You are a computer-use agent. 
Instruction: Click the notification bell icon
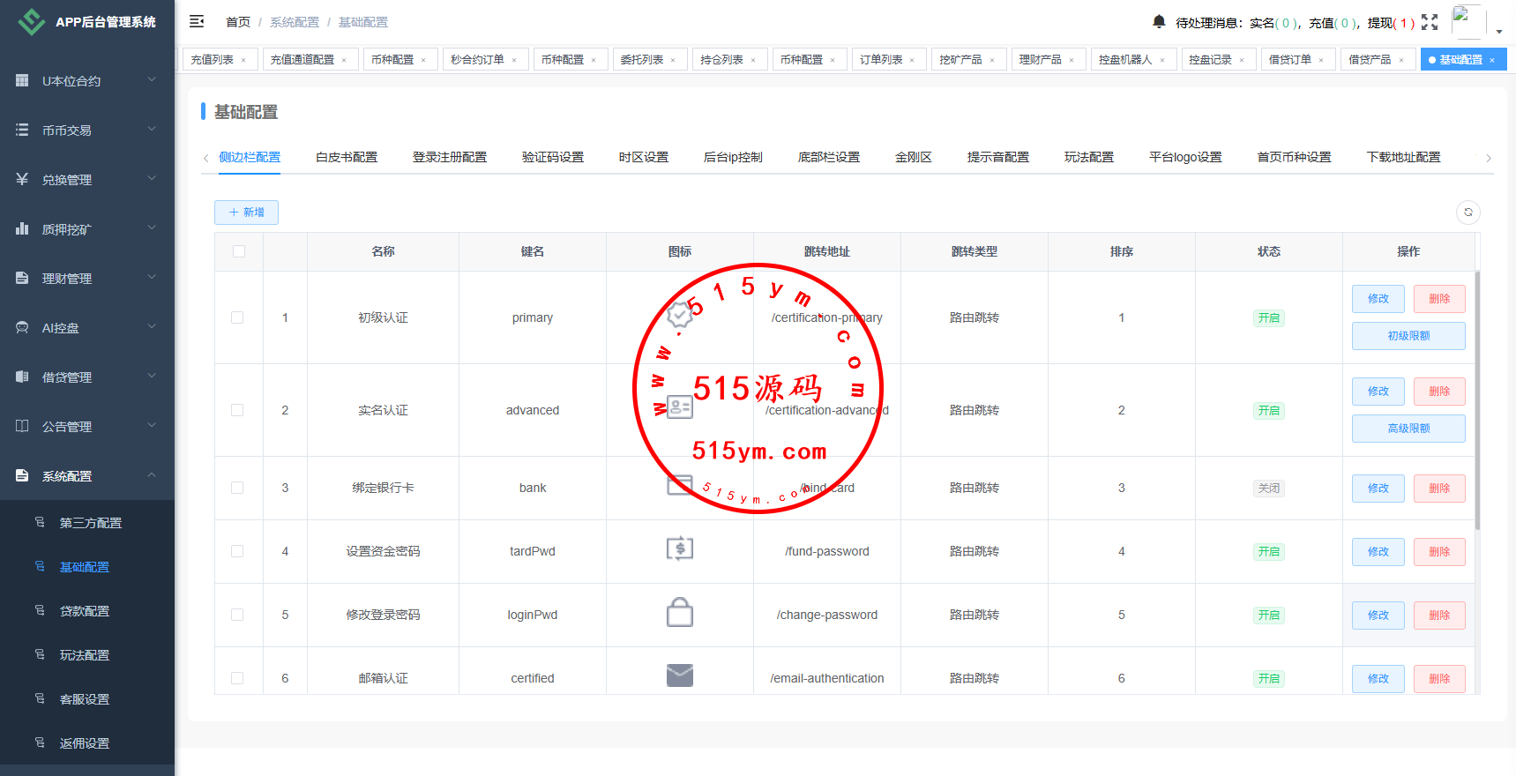(x=1159, y=21)
